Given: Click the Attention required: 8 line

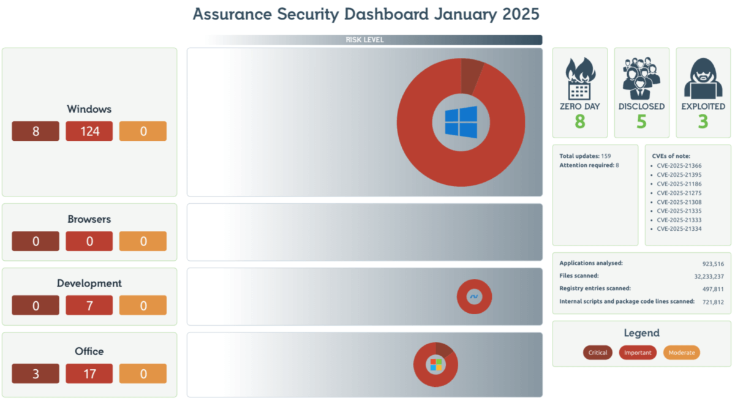Looking at the screenshot, I should [x=589, y=165].
